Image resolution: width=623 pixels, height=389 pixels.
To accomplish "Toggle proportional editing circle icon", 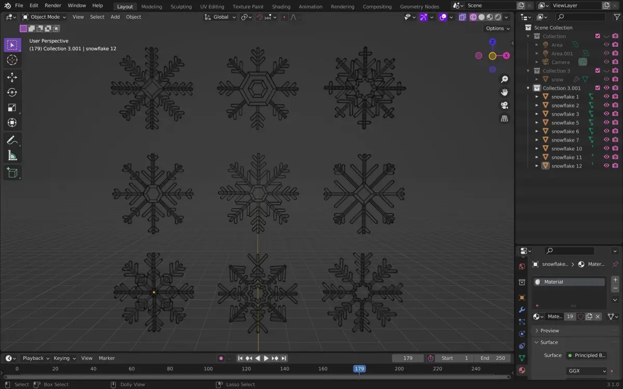I will (284, 17).
